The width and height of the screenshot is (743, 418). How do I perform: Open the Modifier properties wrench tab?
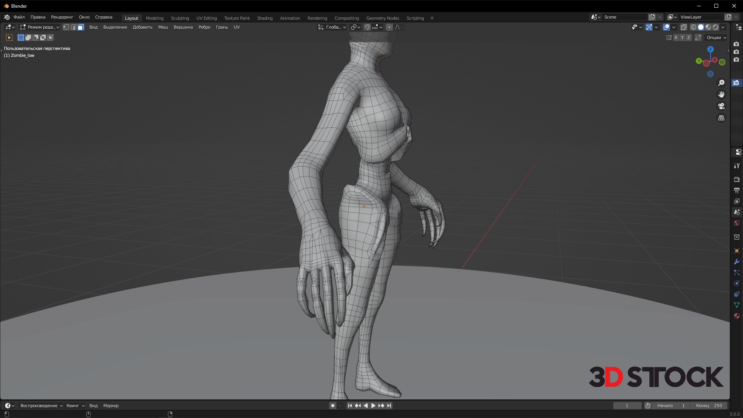(x=736, y=262)
